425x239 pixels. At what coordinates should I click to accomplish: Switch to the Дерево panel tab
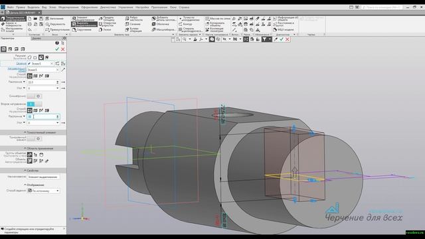37,39
